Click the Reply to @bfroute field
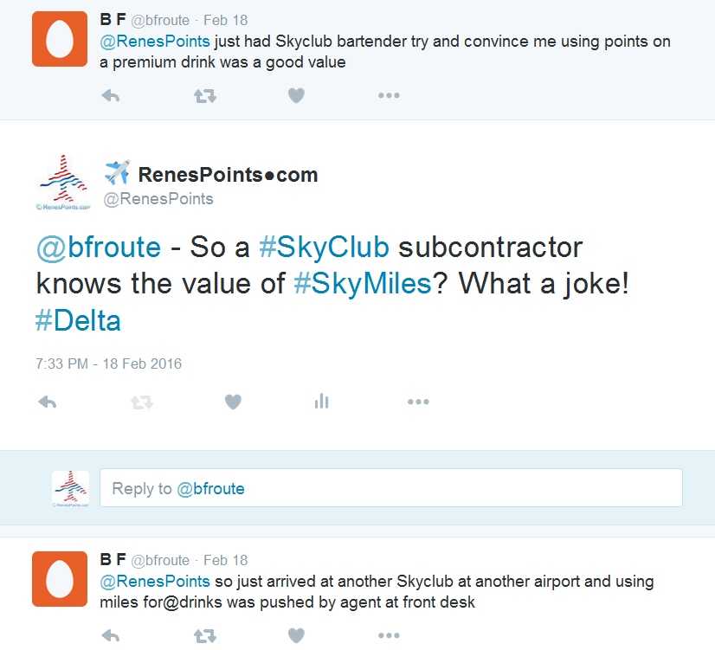715x650 pixels. [x=390, y=488]
